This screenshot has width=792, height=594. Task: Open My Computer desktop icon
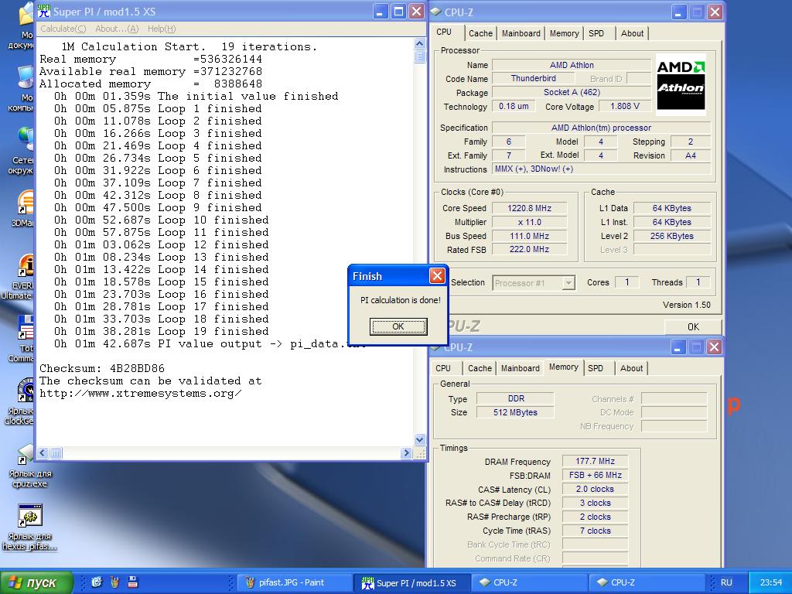tap(22, 88)
